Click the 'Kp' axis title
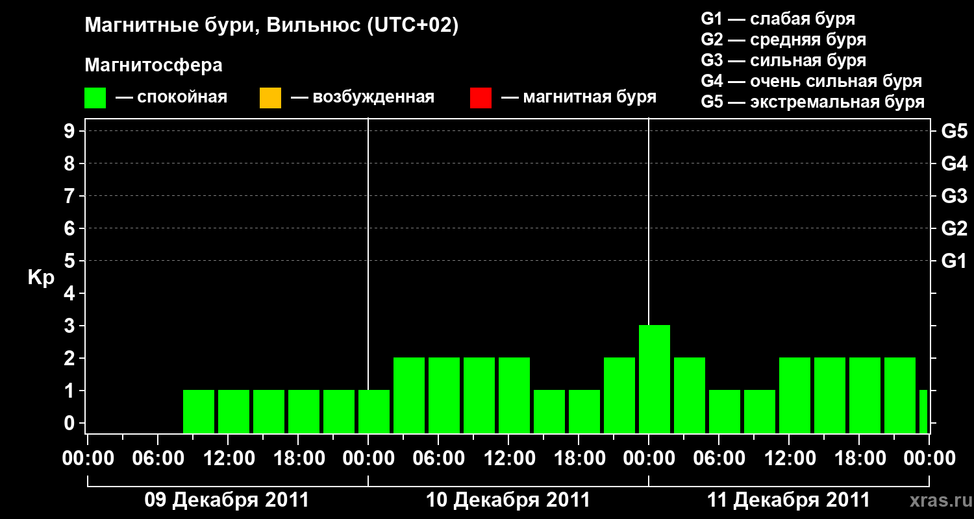The image size is (974, 519). (x=41, y=278)
